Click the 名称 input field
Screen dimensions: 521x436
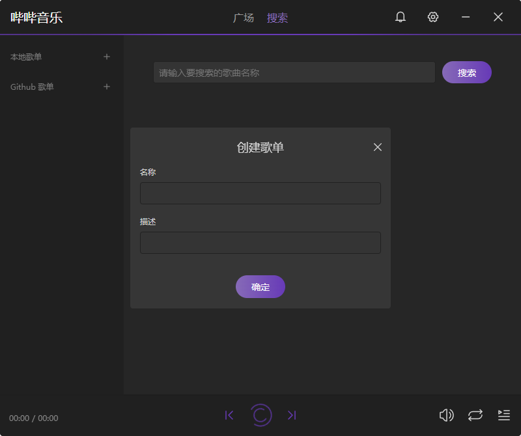click(x=260, y=193)
